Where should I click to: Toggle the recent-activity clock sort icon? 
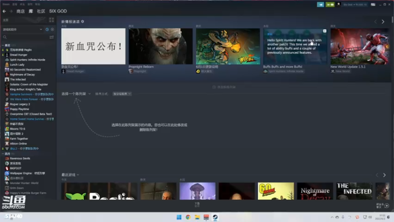[47, 30]
